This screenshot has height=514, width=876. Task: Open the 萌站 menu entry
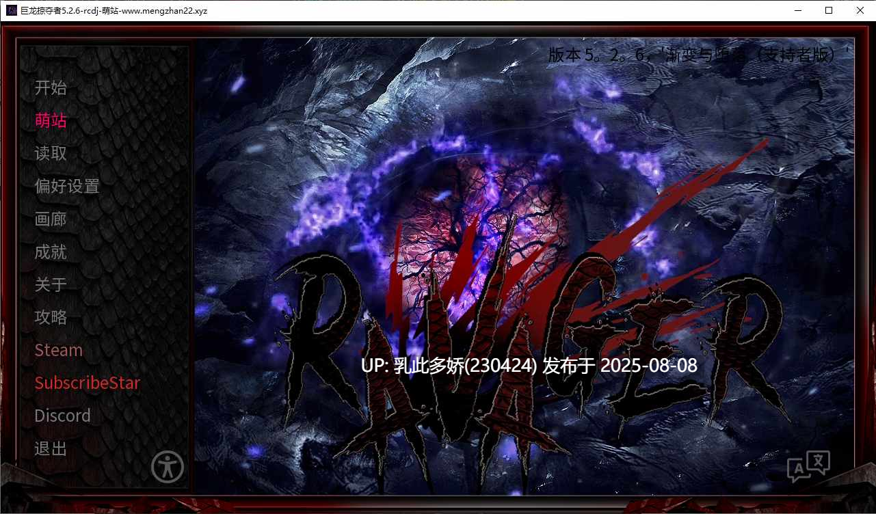(x=51, y=120)
